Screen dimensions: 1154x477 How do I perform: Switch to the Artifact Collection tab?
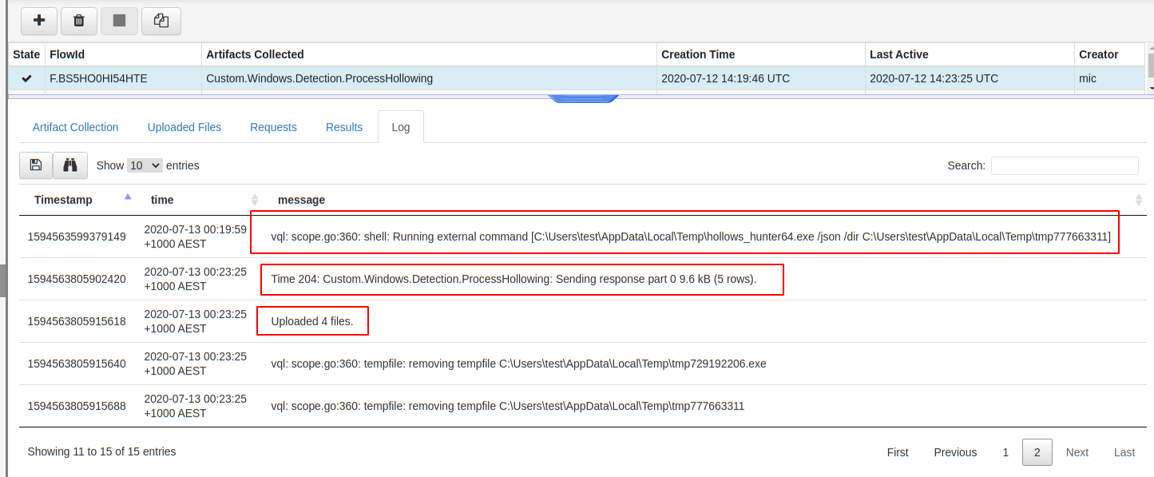(75, 127)
